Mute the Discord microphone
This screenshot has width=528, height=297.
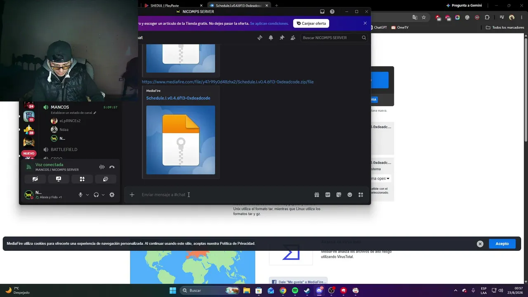point(80,195)
